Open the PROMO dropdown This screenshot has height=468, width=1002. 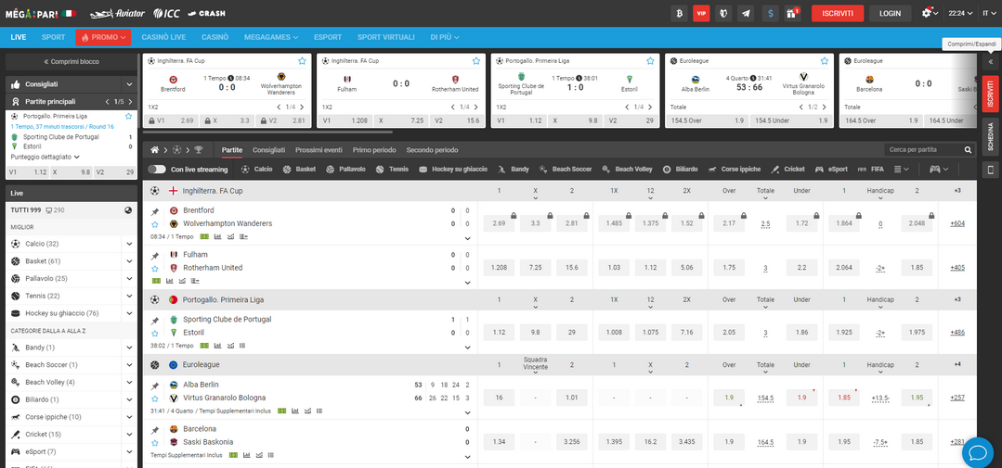pos(103,37)
